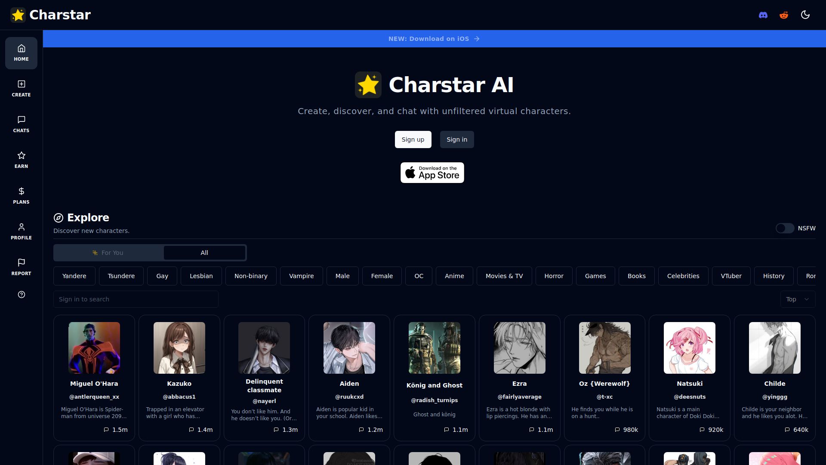Open the Miguel O'Hara character thumbnail
Screen dimensions: 826x465
coord(94,348)
